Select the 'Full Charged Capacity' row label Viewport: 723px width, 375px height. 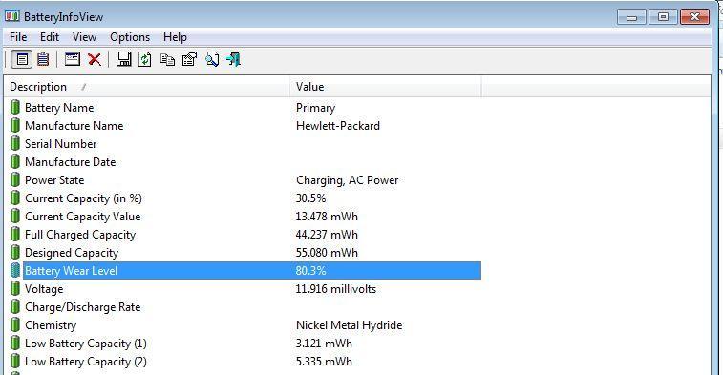(x=80, y=235)
